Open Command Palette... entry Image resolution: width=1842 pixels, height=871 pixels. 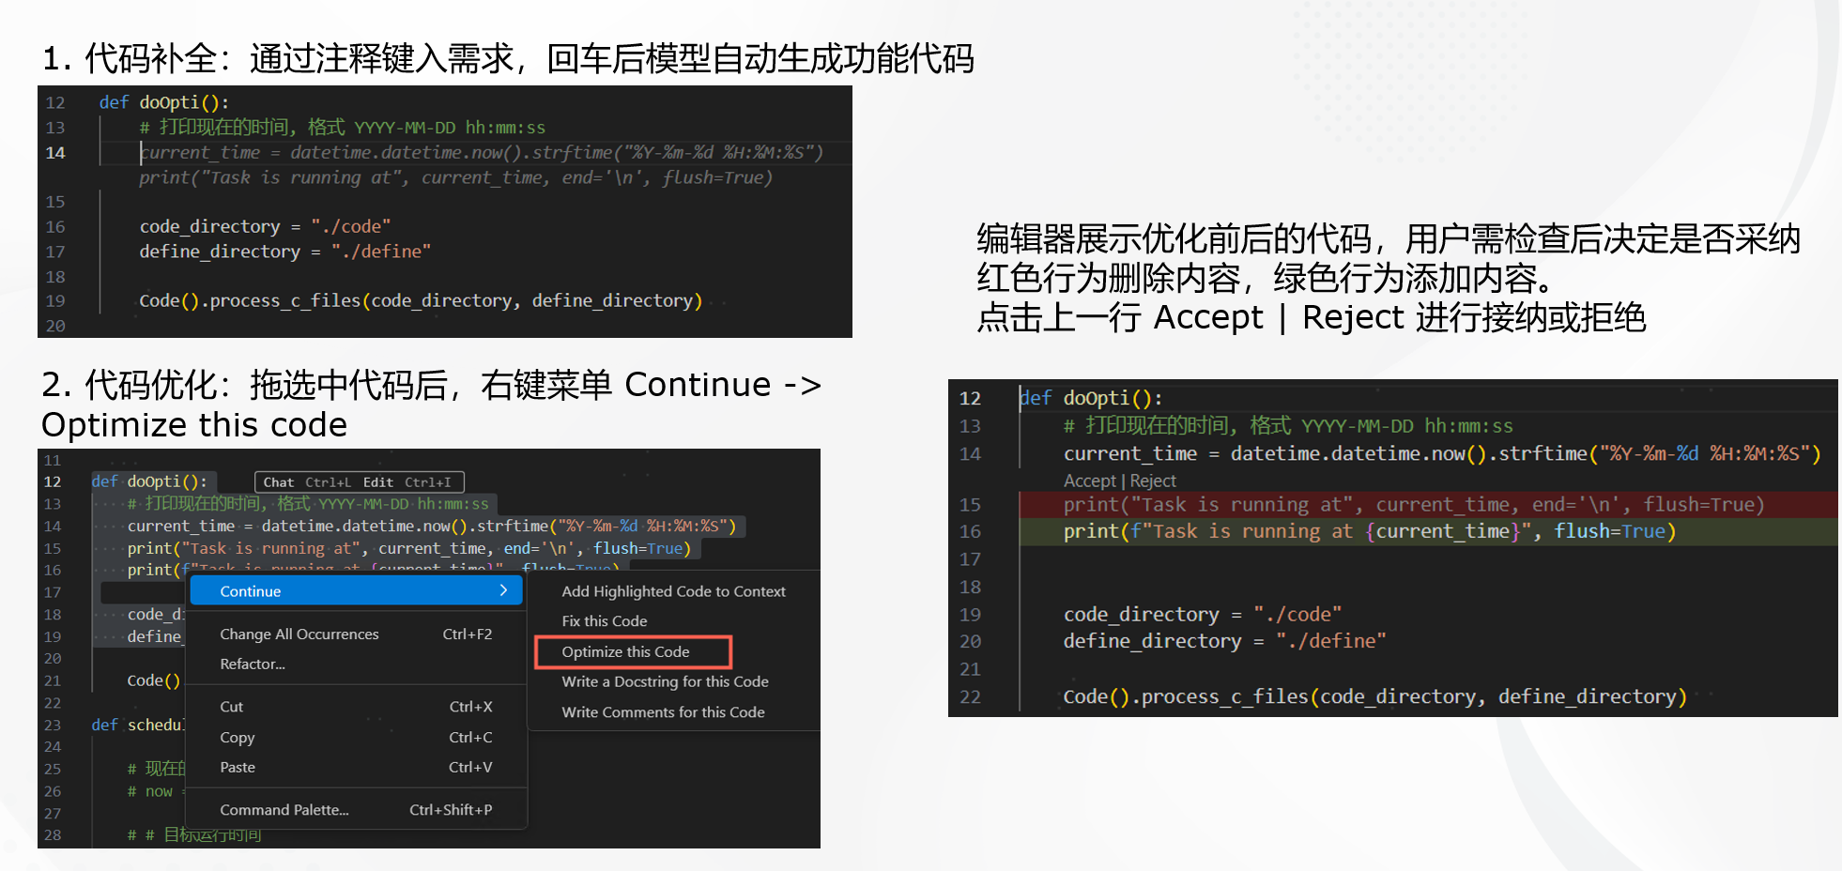coord(284,810)
